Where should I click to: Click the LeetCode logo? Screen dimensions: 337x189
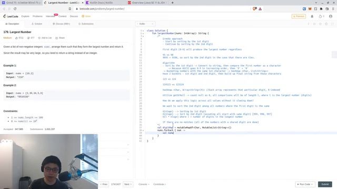point(11,16)
